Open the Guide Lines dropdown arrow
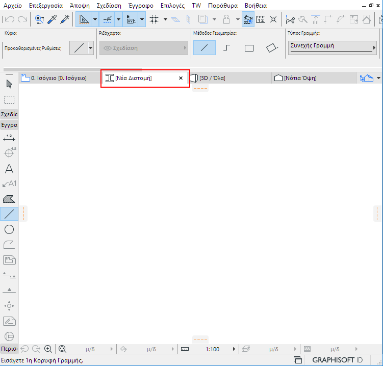The height and width of the screenshot is (366, 383). (95, 19)
